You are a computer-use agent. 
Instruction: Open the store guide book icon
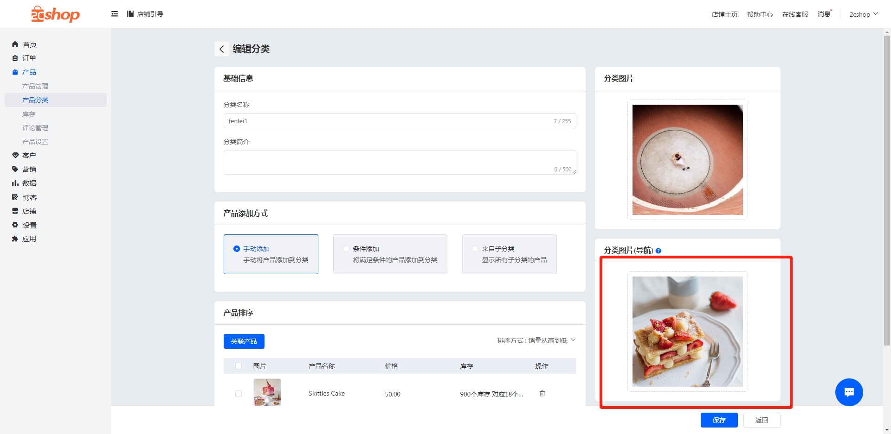point(130,14)
